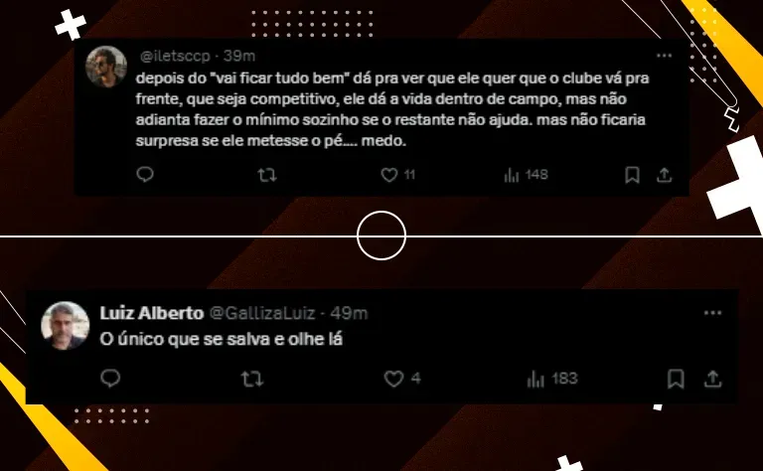Reply to the @iletsccp tweet
Screen dimensions: 763x471
click(144, 174)
